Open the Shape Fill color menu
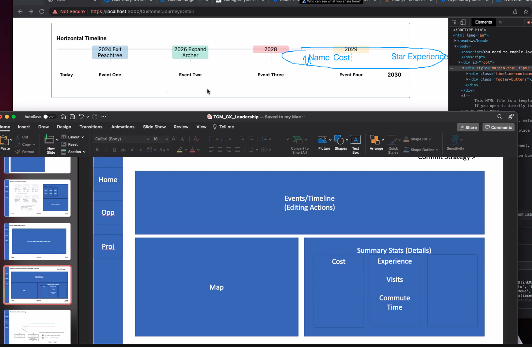This screenshot has height=347, width=532. (x=417, y=139)
